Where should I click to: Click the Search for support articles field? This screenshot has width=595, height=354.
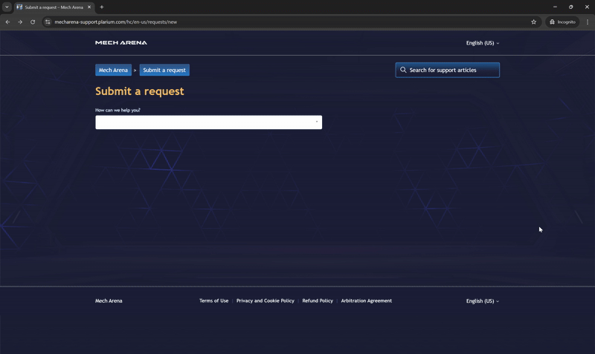[448, 71]
